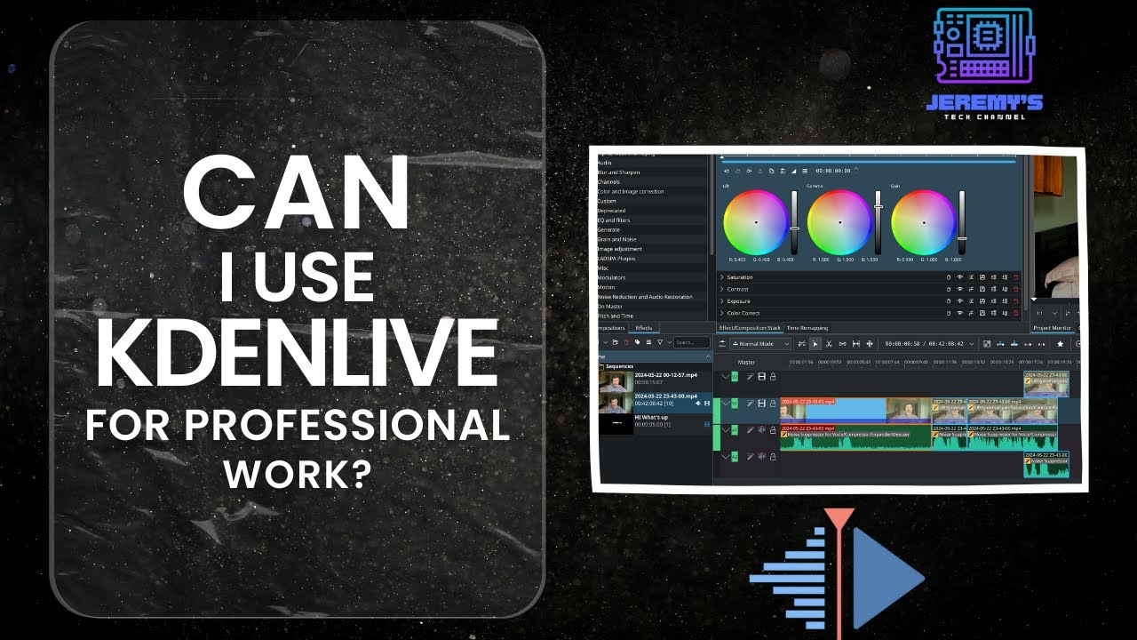This screenshot has width=1137, height=640.
Task: Click Jeremy's Tech Channel logo
Action: tap(984, 63)
